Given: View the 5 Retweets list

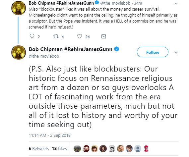Looking at the screenshot, I should (x=39, y=148).
